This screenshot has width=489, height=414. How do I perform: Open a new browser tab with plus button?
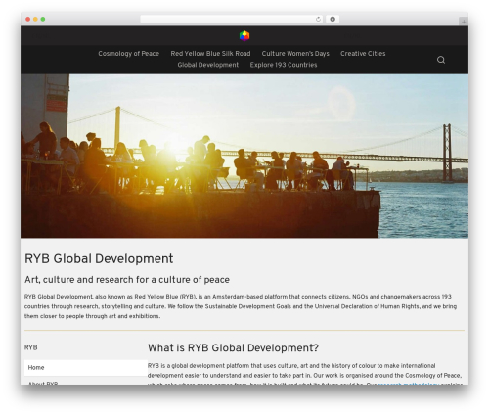(464, 22)
